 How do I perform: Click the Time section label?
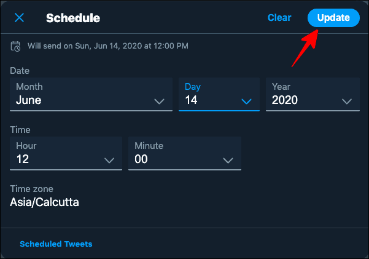pos(20,130)
